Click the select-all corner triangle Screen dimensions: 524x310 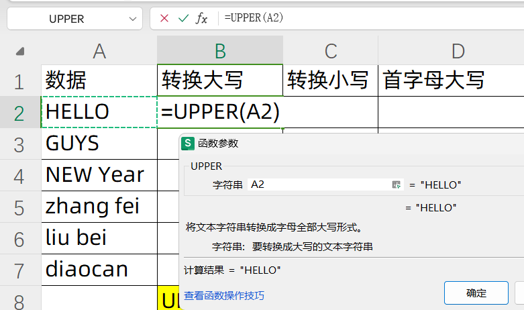coord(20,52)
